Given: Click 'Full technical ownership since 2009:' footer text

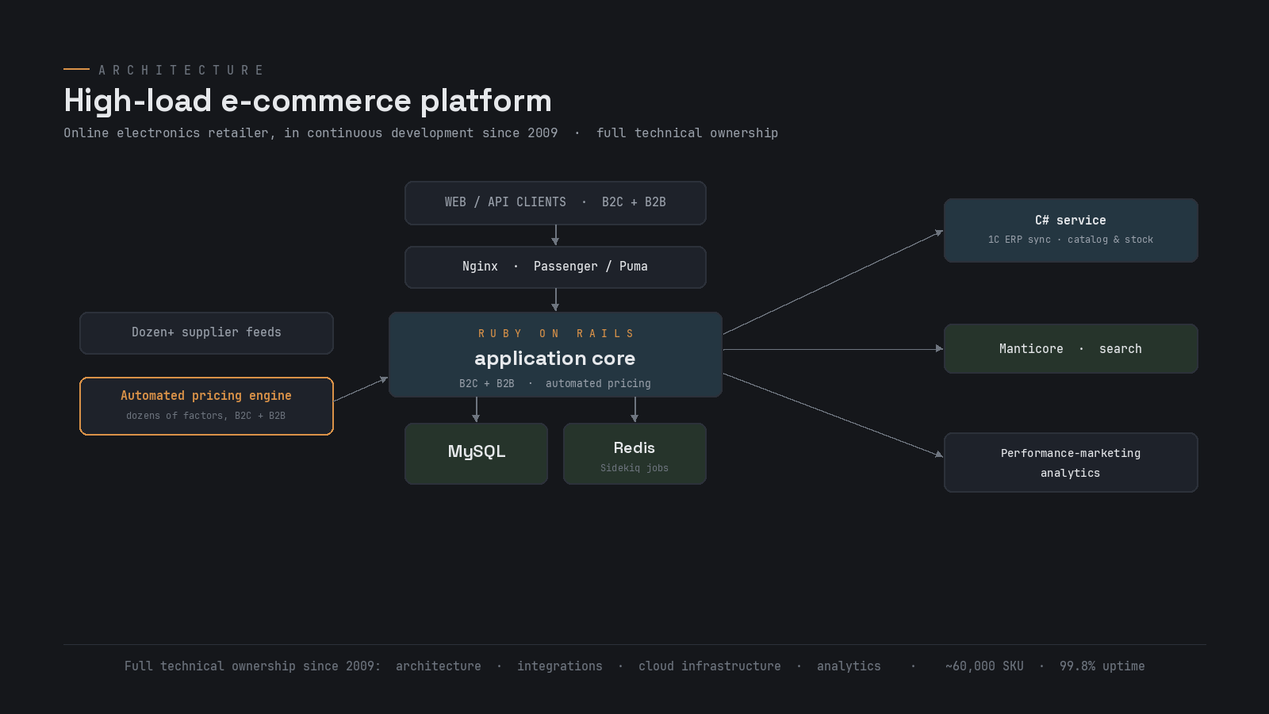Looking at the screenshot, I should tap(252, 666).
